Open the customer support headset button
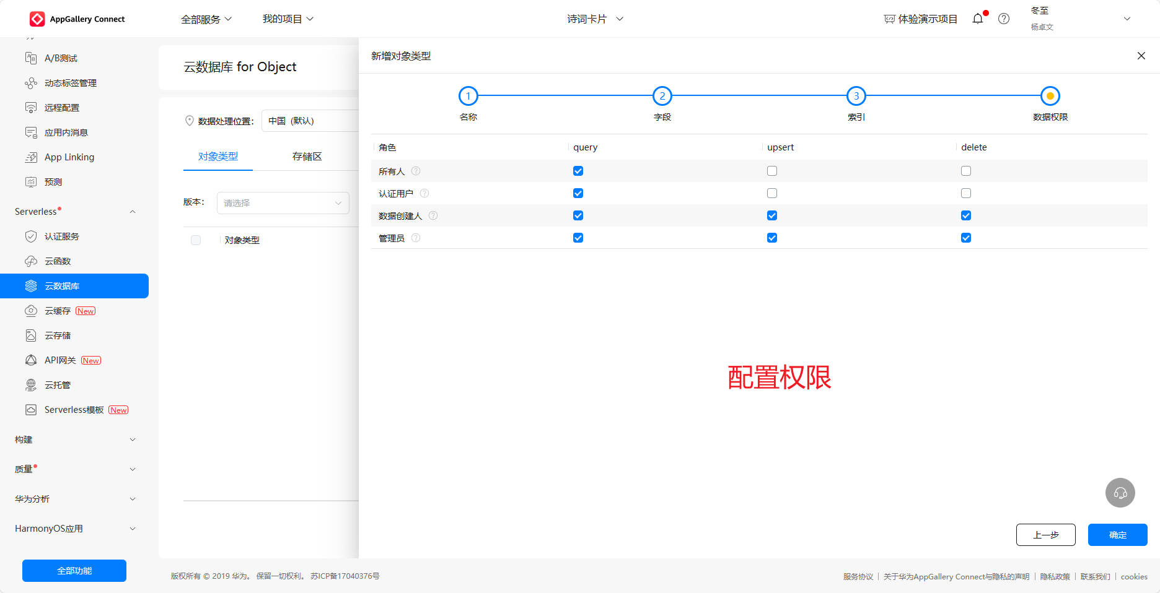The height and width of the screenshot is (593, 1160). (x=1120, y=493)
